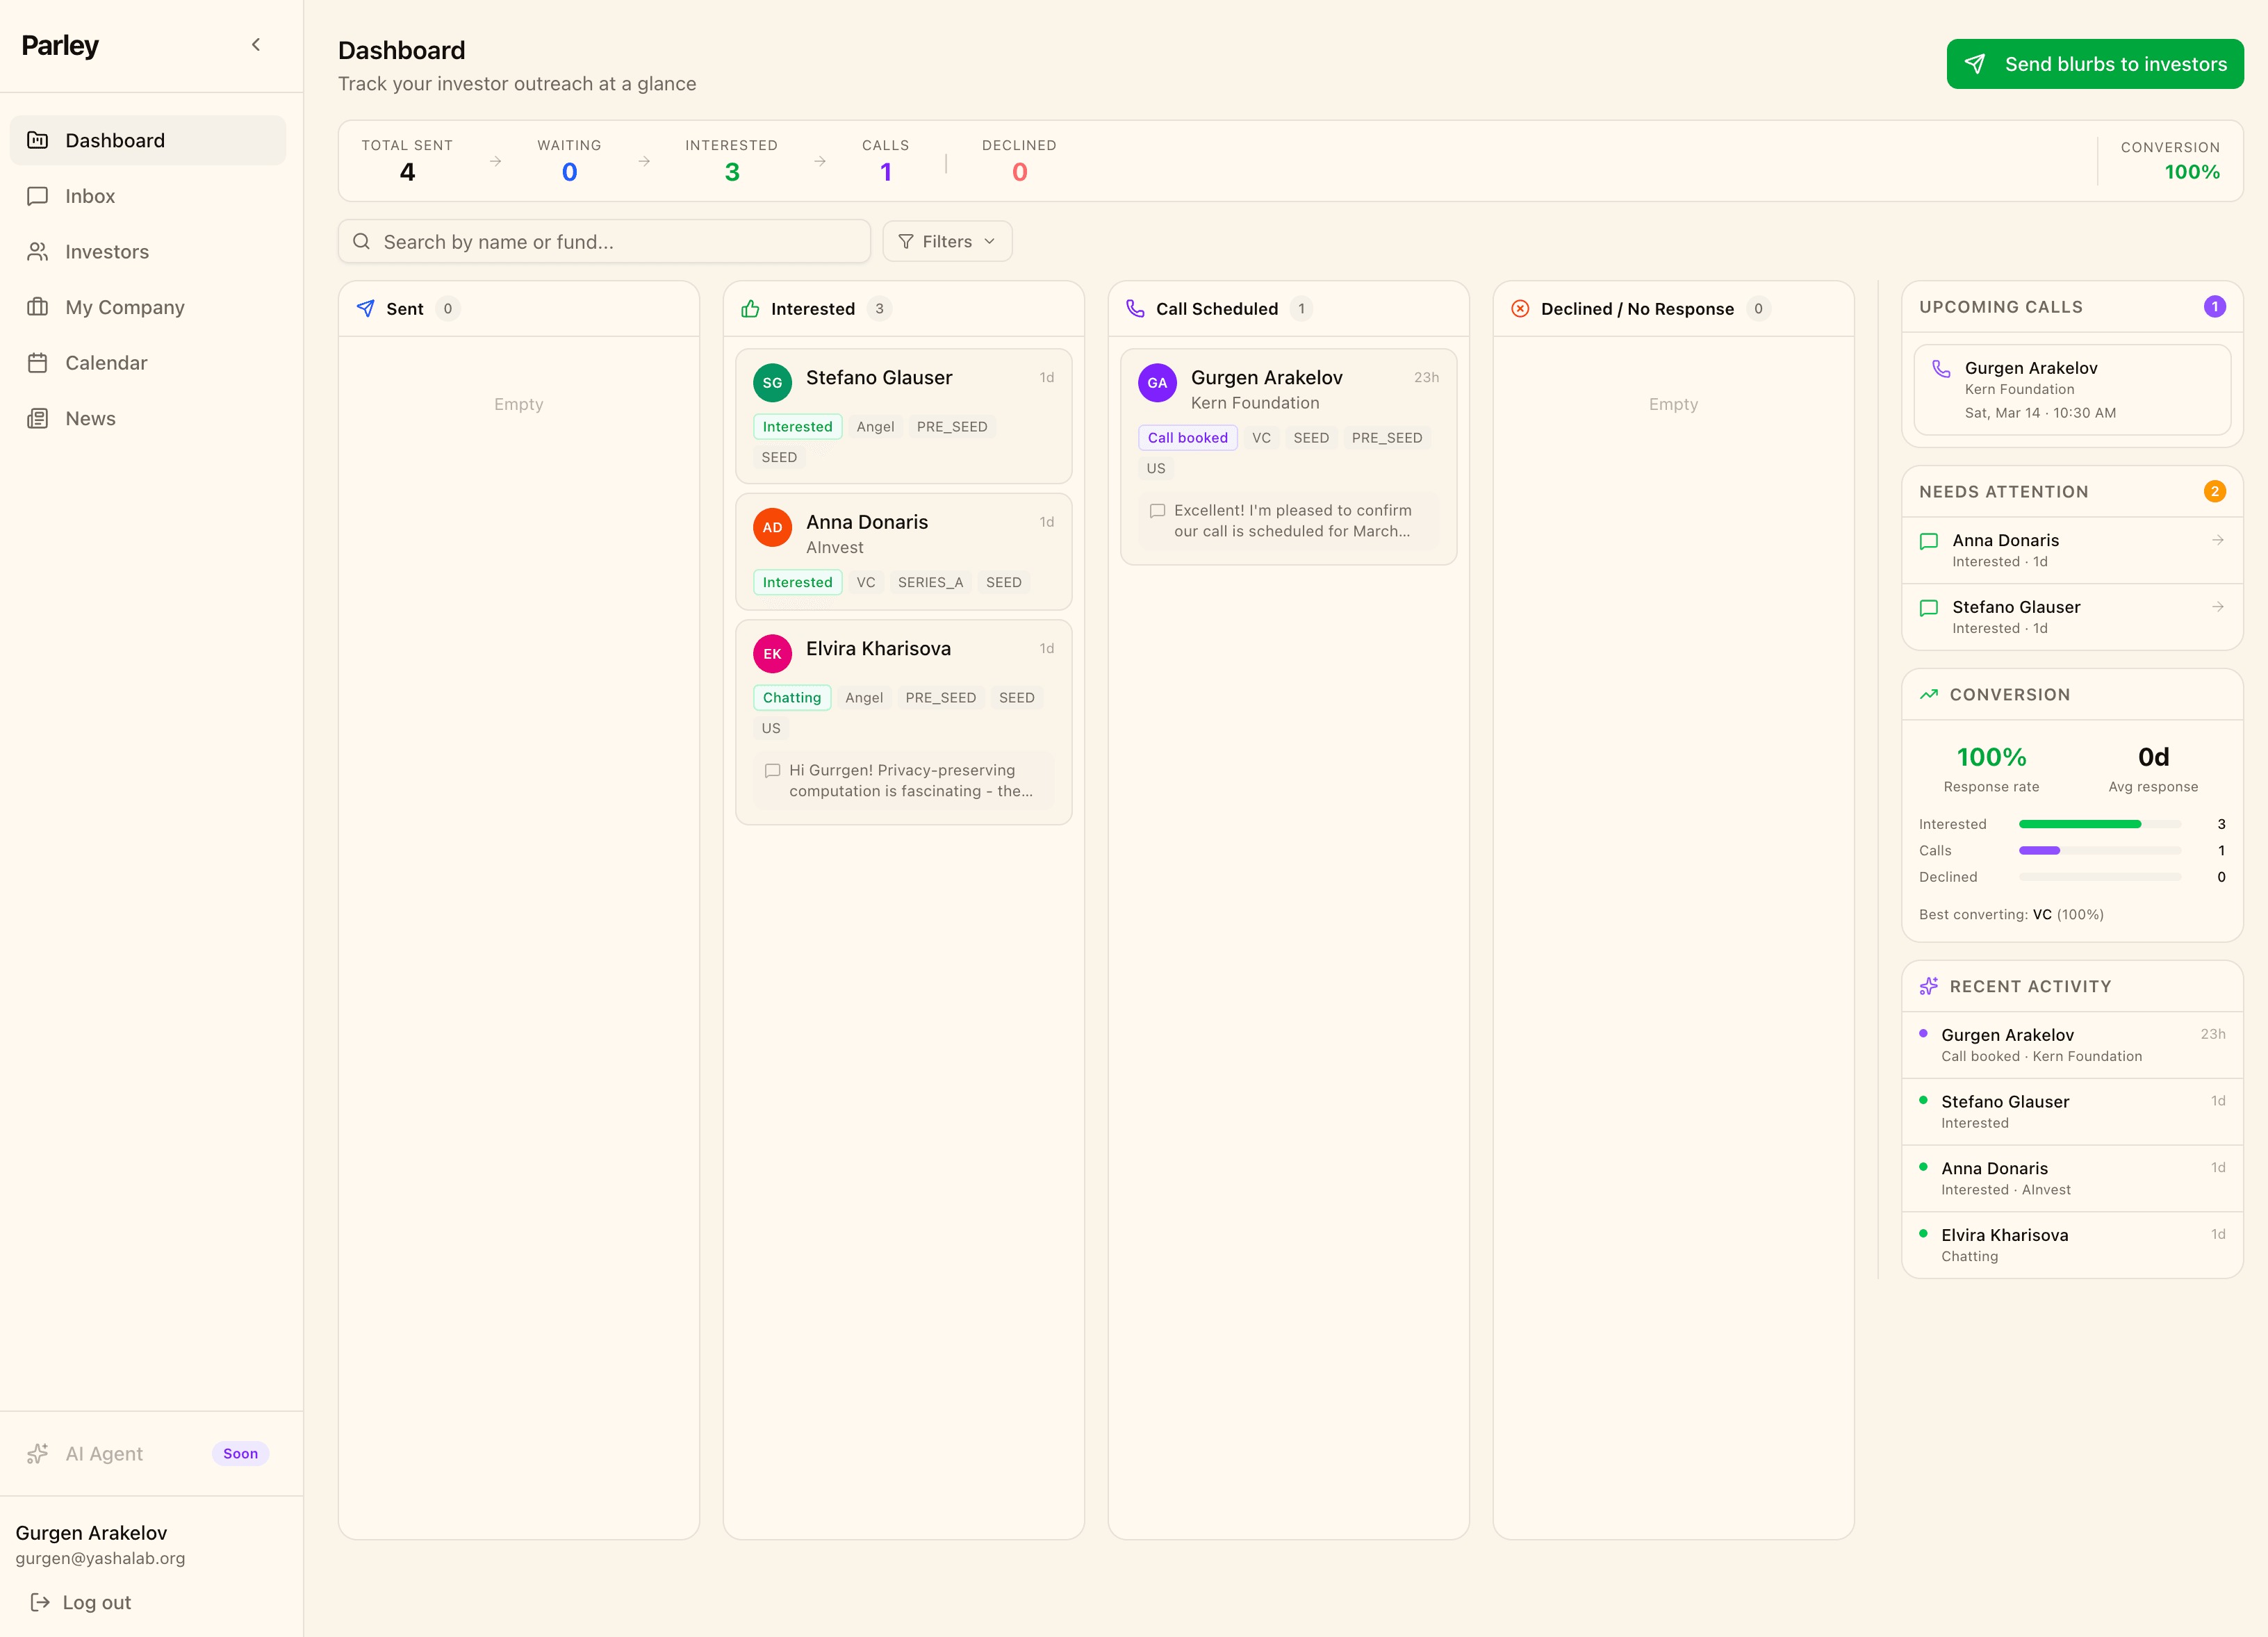This screenshot has height=1637, width=2268.
Task: Click the My Company briefcase icon
Action: [x=38, y=307]
